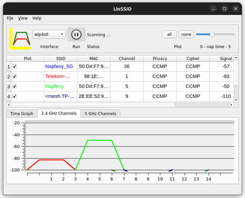Click channel value 36
Image resolution: width=245 pixels, height=198 pixels.
click(127, 67)
